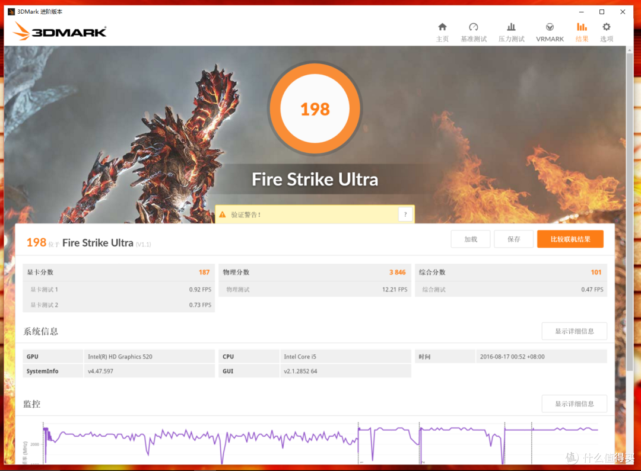
Task: Click 综合测试 value 0.47 FPS
Action: 592,289
